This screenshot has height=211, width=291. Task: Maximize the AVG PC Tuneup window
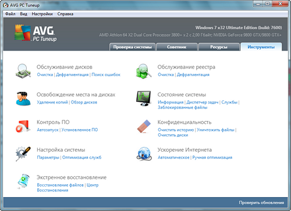(x=267, y=3)
